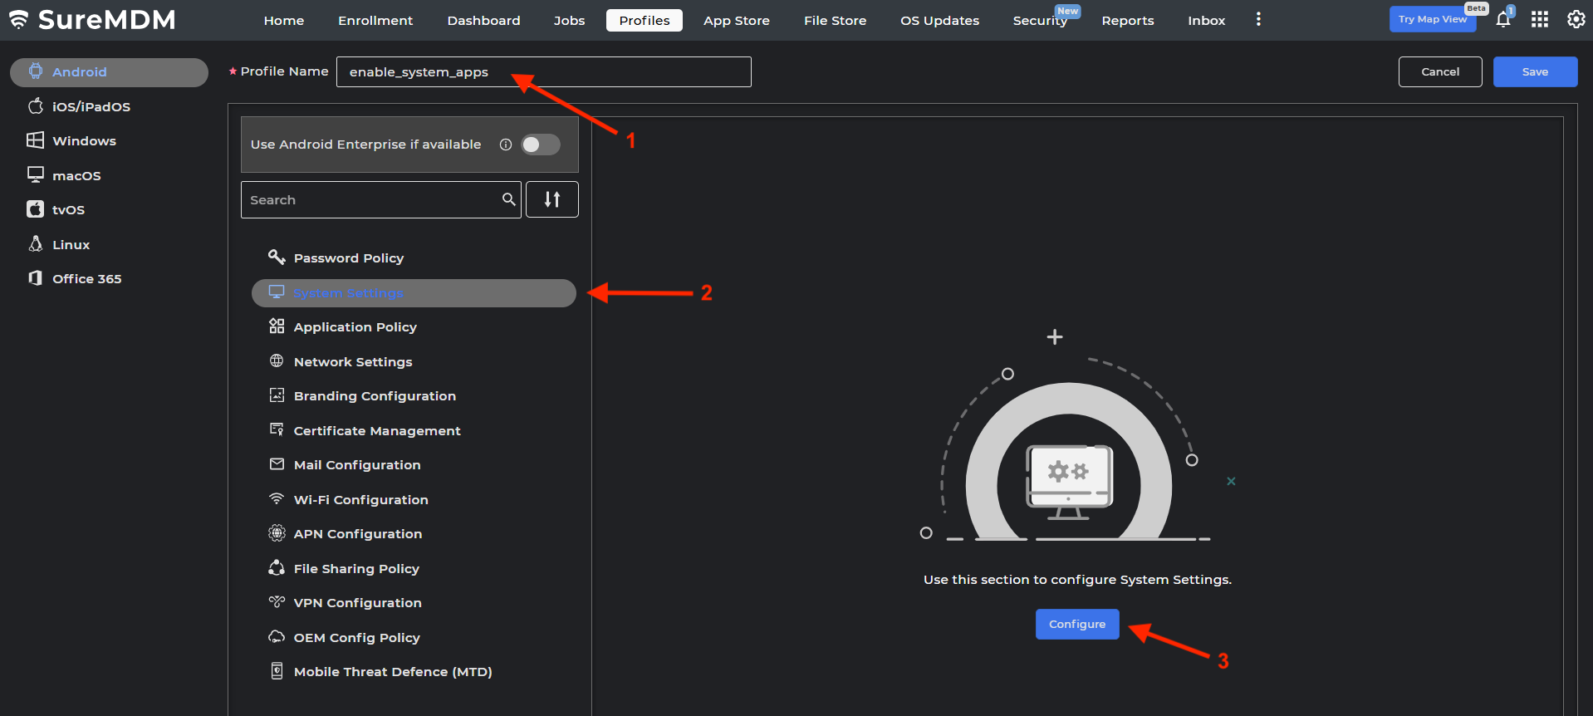Viewport: 1593px width, 716px height.
Task: Click the info icon beside Android Enterprise
Action: point(505,145)
